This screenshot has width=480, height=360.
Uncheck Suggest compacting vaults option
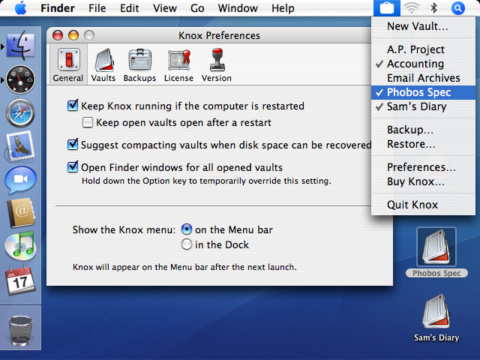click(x=73, y=145)
